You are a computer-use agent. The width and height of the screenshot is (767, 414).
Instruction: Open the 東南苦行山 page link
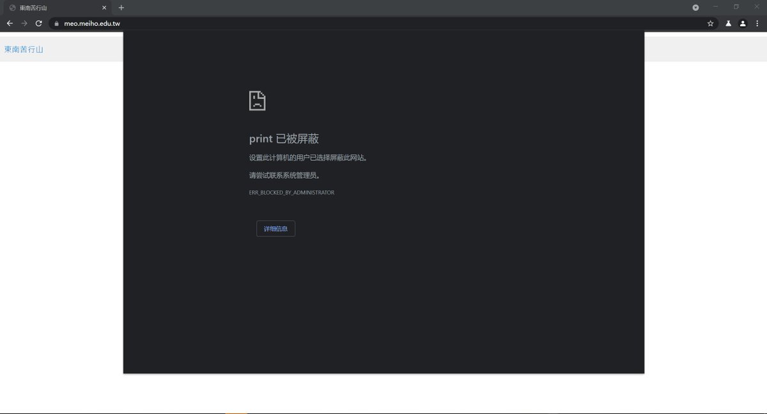coord(24,49)
